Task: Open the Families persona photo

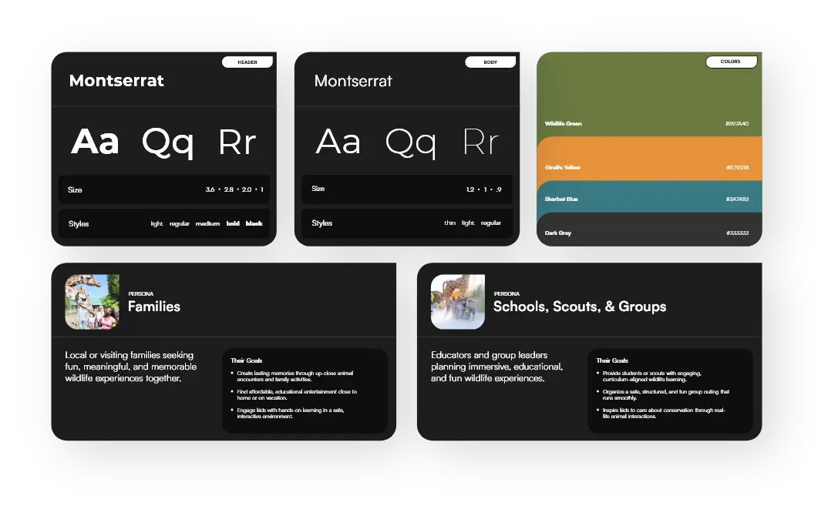Action: (x=92, y=302)
